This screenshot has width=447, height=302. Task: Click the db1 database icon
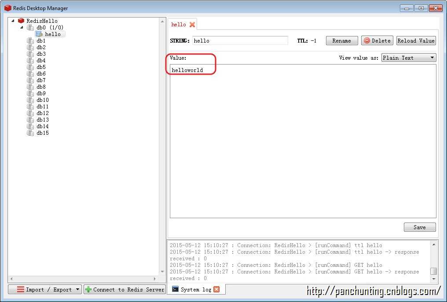pos(30,41)
